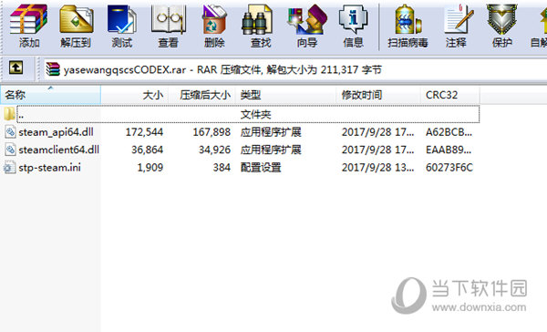The image size is (547, 332).
Task: Click steamclient64.dll's modified date cell
Action: point(377,150)
